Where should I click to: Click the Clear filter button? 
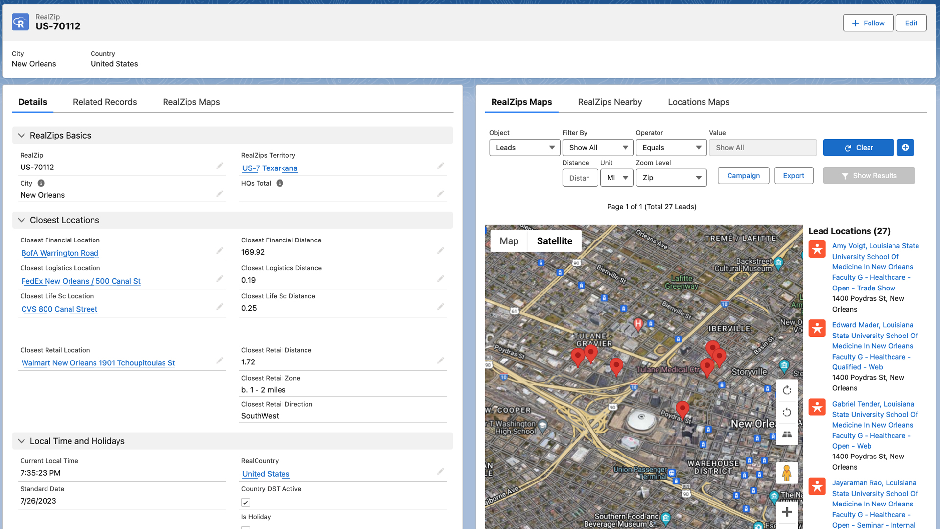click(858, 147)
